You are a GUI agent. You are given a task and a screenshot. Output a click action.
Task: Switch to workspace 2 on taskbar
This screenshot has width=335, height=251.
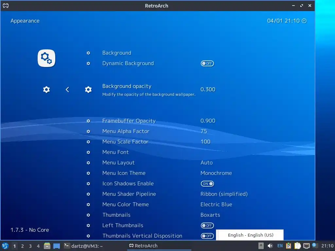coord(23,246)
